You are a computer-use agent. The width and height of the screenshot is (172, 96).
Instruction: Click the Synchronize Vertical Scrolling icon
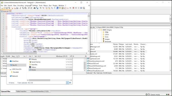[x=46, y=8]
